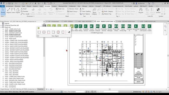The width and height of the screenshot is (169, 95).
Task: Open the A402 - WALL SECTIONS view tab
Action: point(84,22)
